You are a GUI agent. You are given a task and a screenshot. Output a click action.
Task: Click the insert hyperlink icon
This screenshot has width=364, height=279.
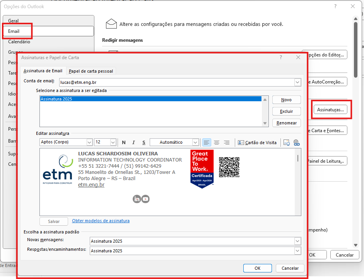click(297, 143)
